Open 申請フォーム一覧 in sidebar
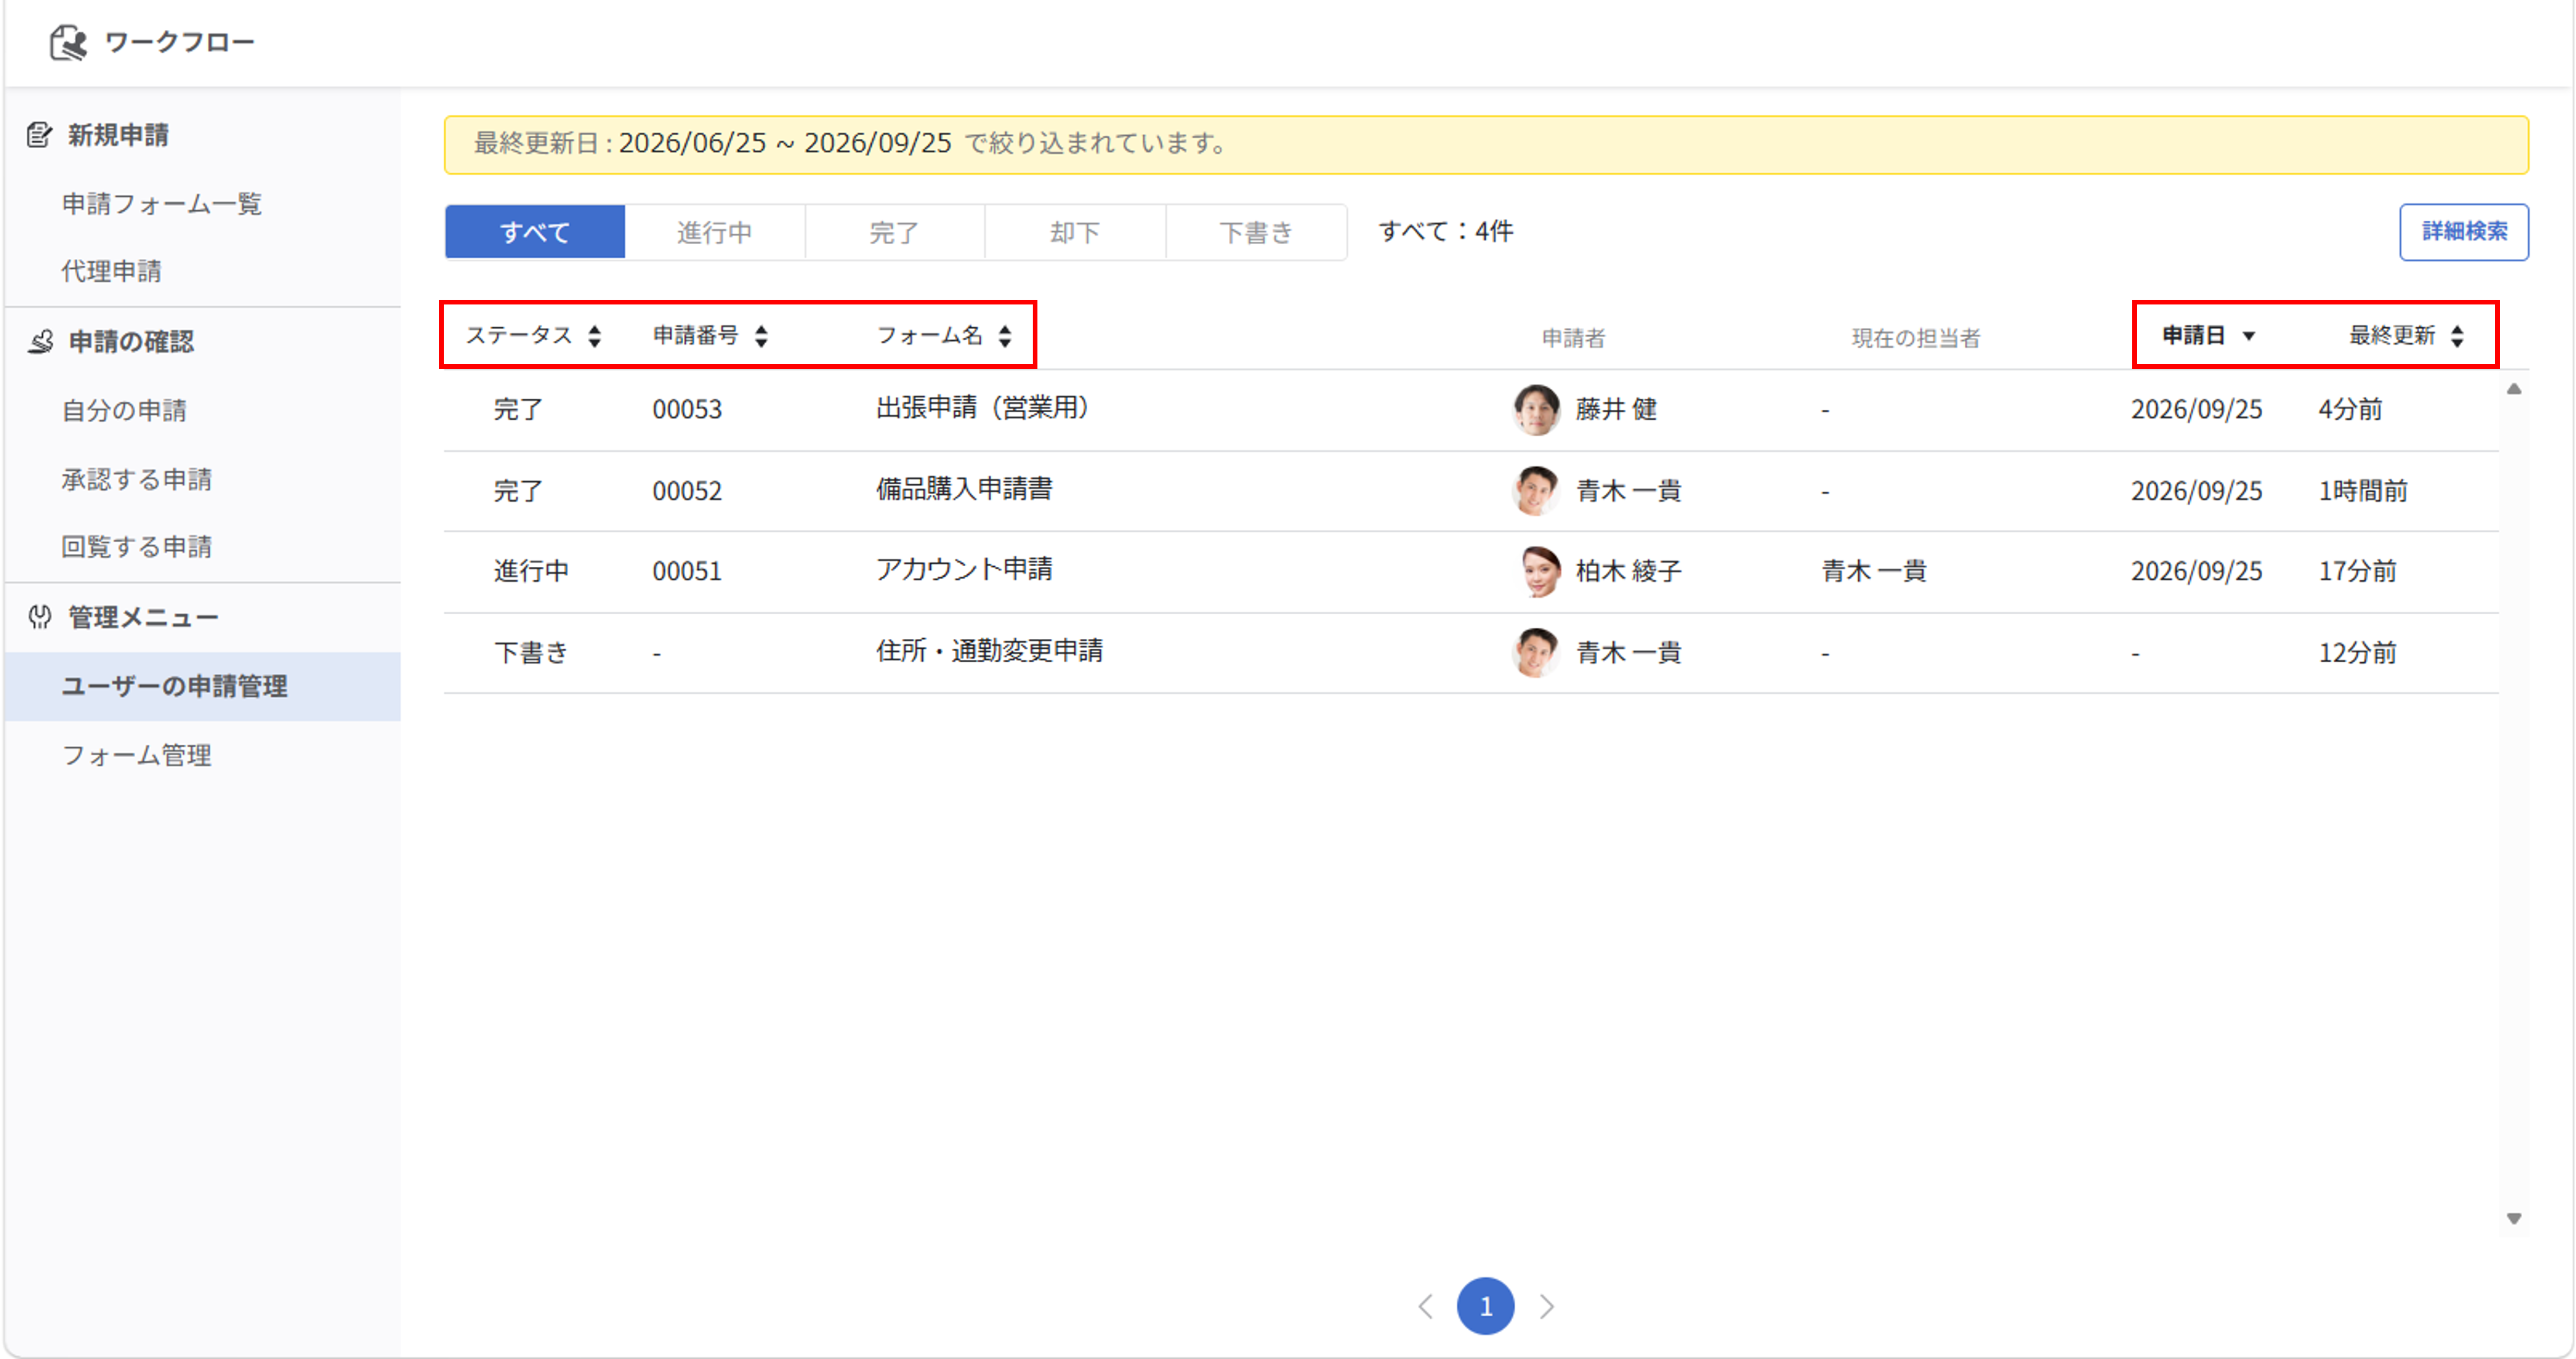Viewport: 2576px width, 1359px height. 162,203
